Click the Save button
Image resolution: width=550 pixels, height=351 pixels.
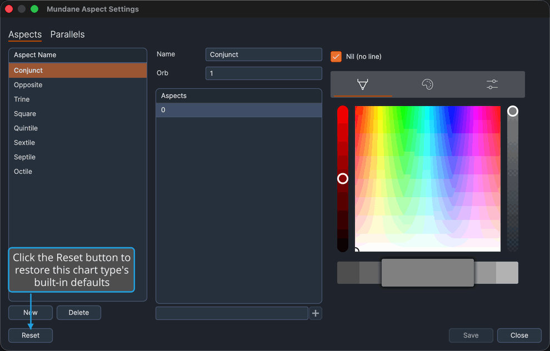point(471,335)
